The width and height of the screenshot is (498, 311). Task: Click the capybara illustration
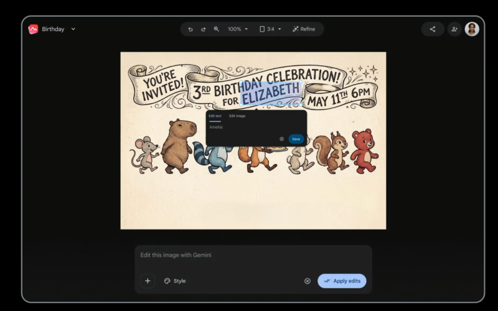pos(178,146)
